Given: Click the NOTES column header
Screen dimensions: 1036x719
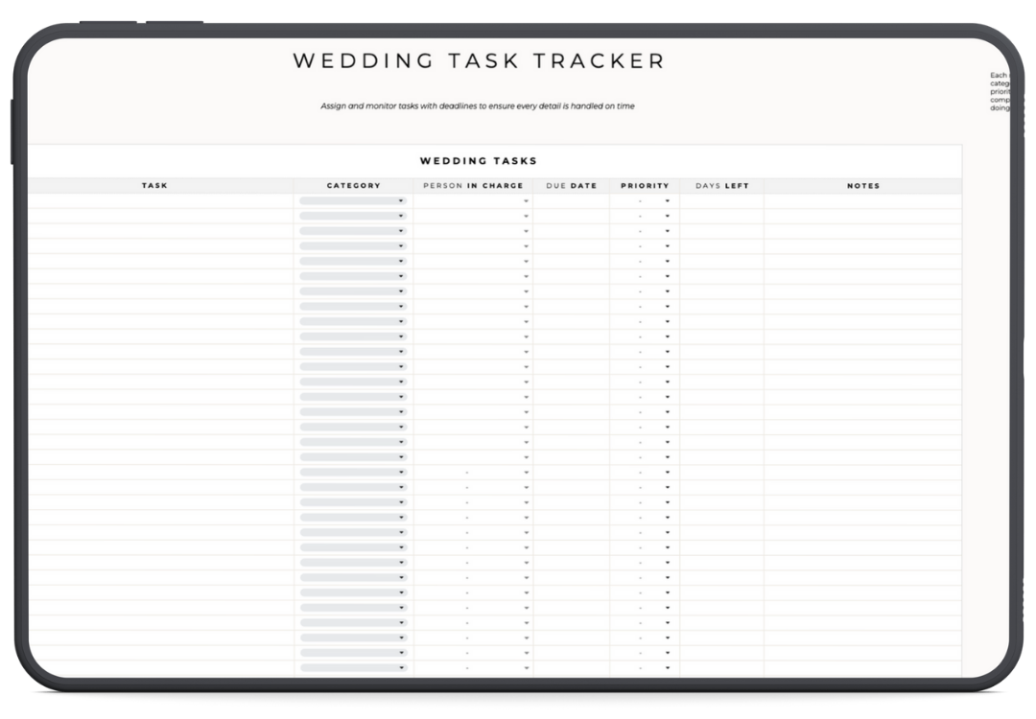Looking at the screenshot, I should coord(862,186).
